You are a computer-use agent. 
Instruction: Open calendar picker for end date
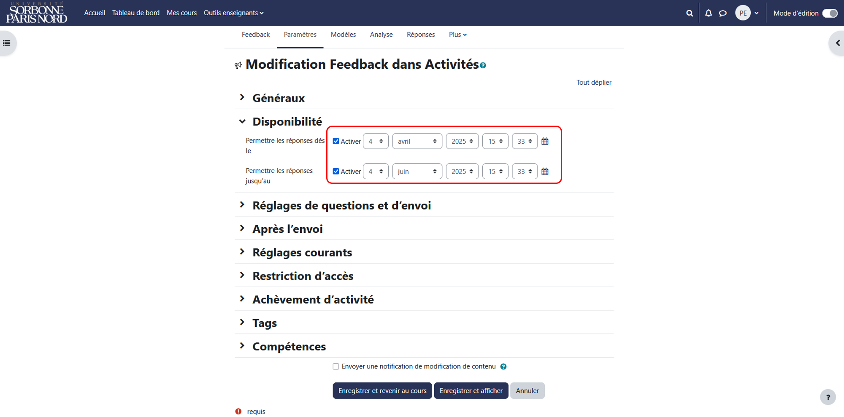(x=545, y=171)
